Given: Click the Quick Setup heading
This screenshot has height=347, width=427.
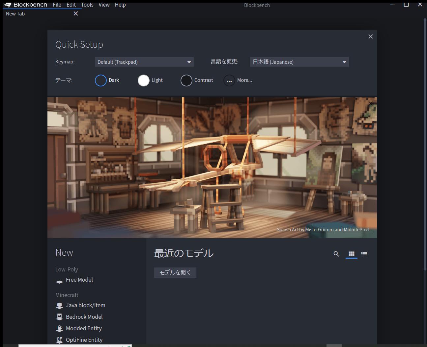Looking at the screenshot, I should point(79,44).
